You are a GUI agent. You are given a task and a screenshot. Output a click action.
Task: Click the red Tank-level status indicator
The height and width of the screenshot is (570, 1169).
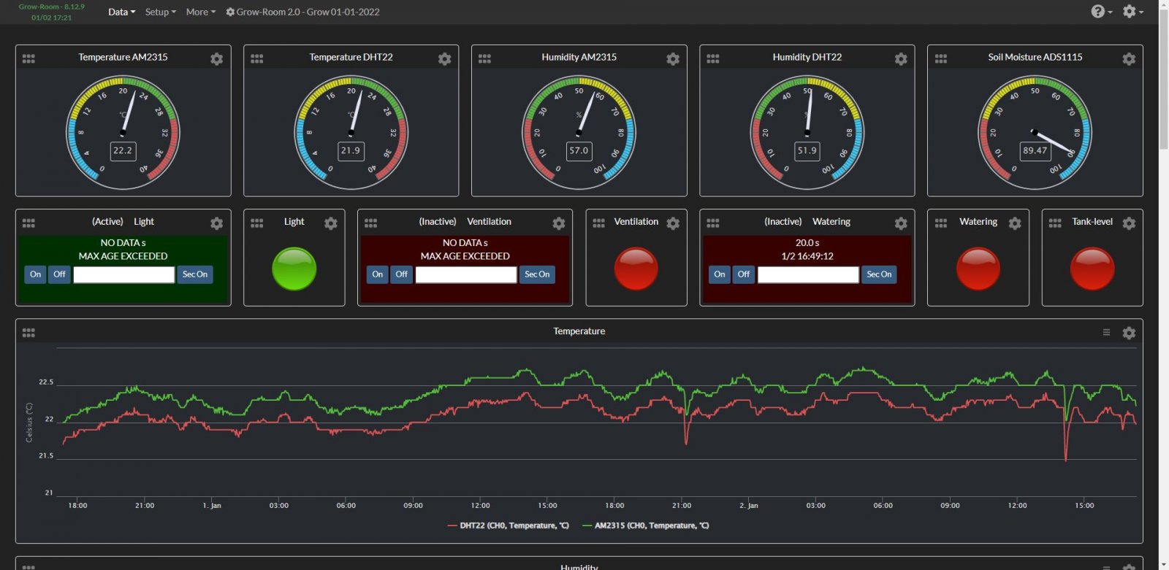pyautogui.click(x=1092, y=269)
